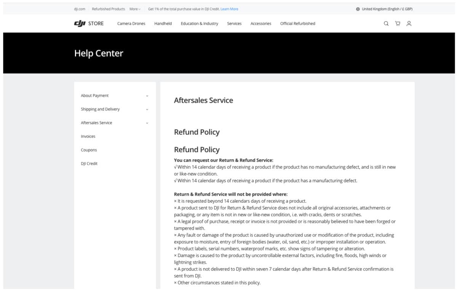This screenshot has height=291, width=457.
Task: Open the More dropdown in top bar
Action: tap(135, 9)
